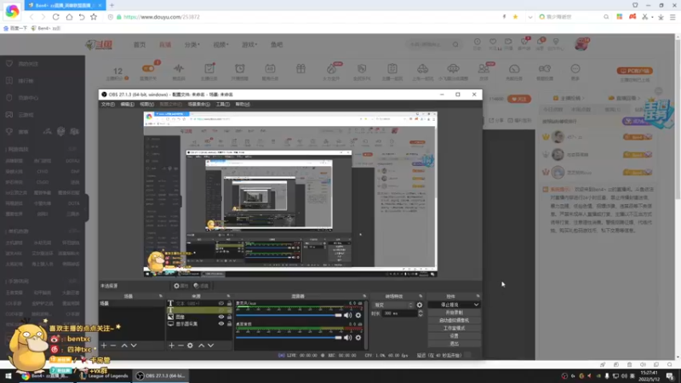681x383 pixels.
Task: Toggle lock on the image source
Action: point(229,317)
